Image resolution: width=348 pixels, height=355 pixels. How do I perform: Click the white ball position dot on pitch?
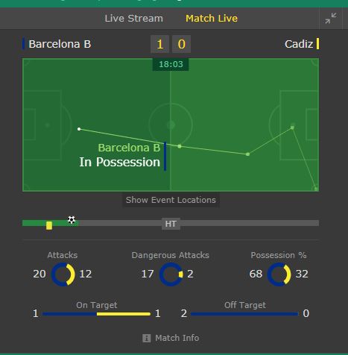point(79,129)
